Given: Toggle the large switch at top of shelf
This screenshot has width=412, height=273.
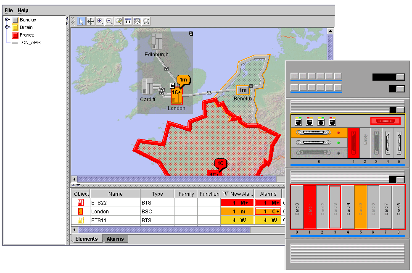Looking at the screenshot, I should (x=388, y=77).
